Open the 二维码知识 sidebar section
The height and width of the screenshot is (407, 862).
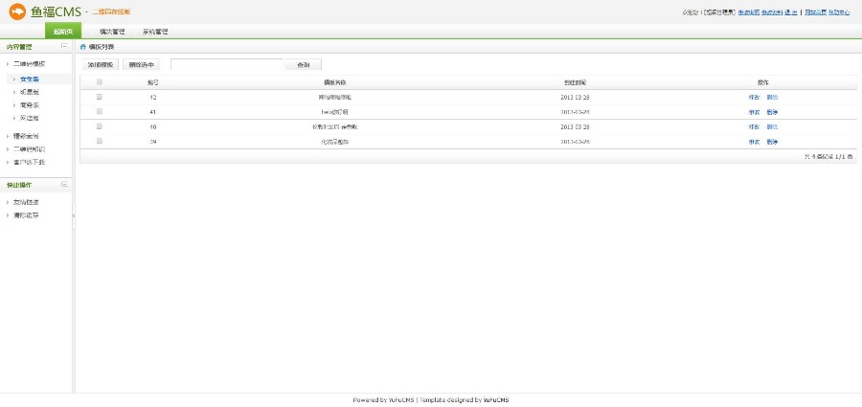pos(29,149)
